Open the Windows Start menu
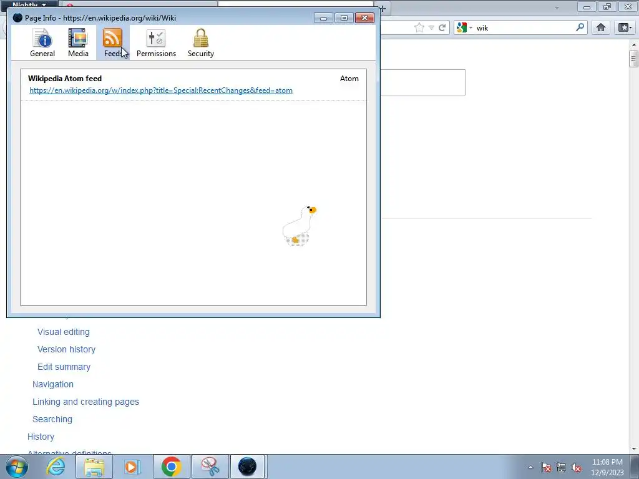 tap(17, 467)
